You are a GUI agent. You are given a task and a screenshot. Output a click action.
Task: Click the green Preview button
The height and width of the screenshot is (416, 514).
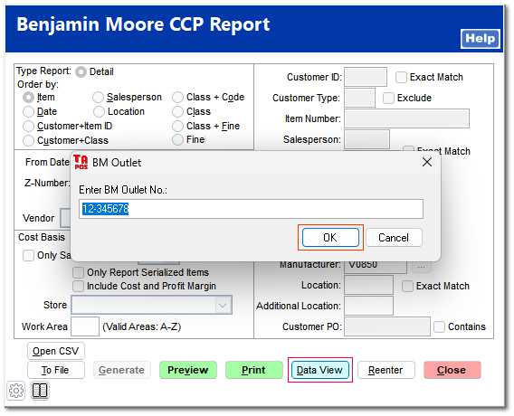188,370
